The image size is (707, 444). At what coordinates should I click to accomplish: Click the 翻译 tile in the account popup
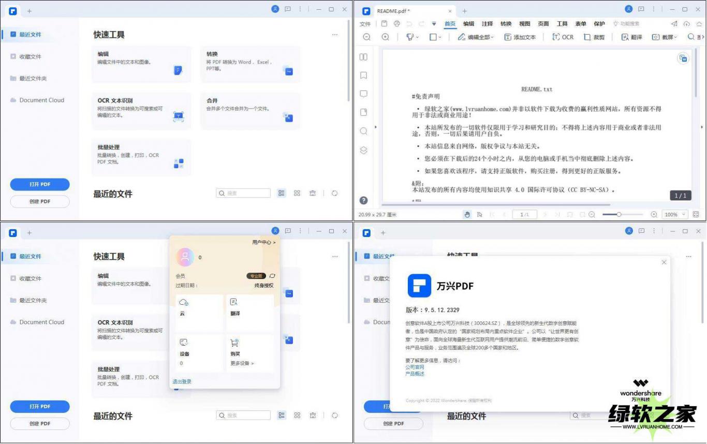coord(251,313)
